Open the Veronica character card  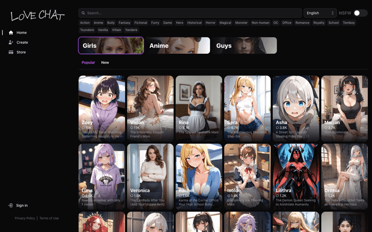tap(150, 177)
